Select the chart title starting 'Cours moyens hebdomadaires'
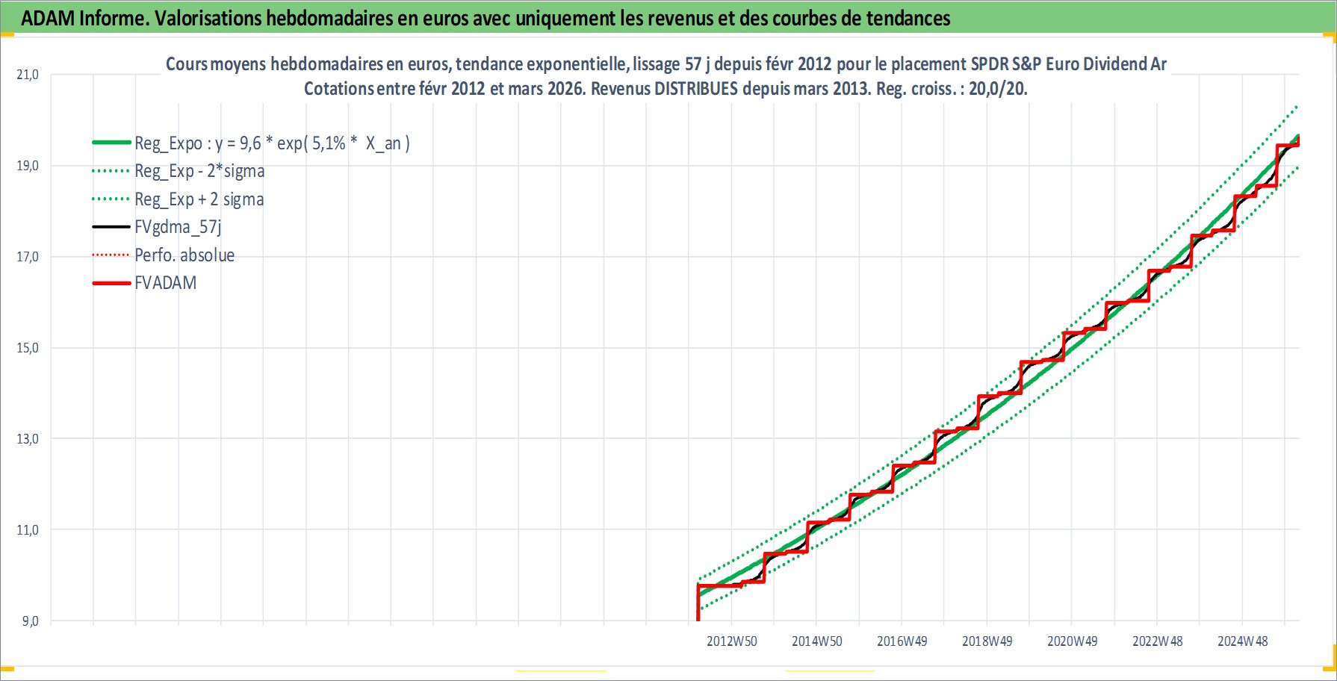1337x681 pixels. [666, 64]
